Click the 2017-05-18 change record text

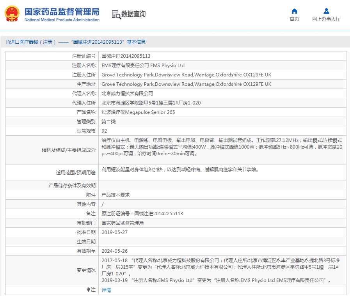[221, 267]
